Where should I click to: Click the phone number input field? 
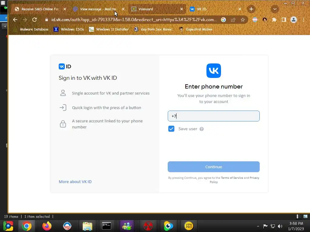(x=213, y=116)
